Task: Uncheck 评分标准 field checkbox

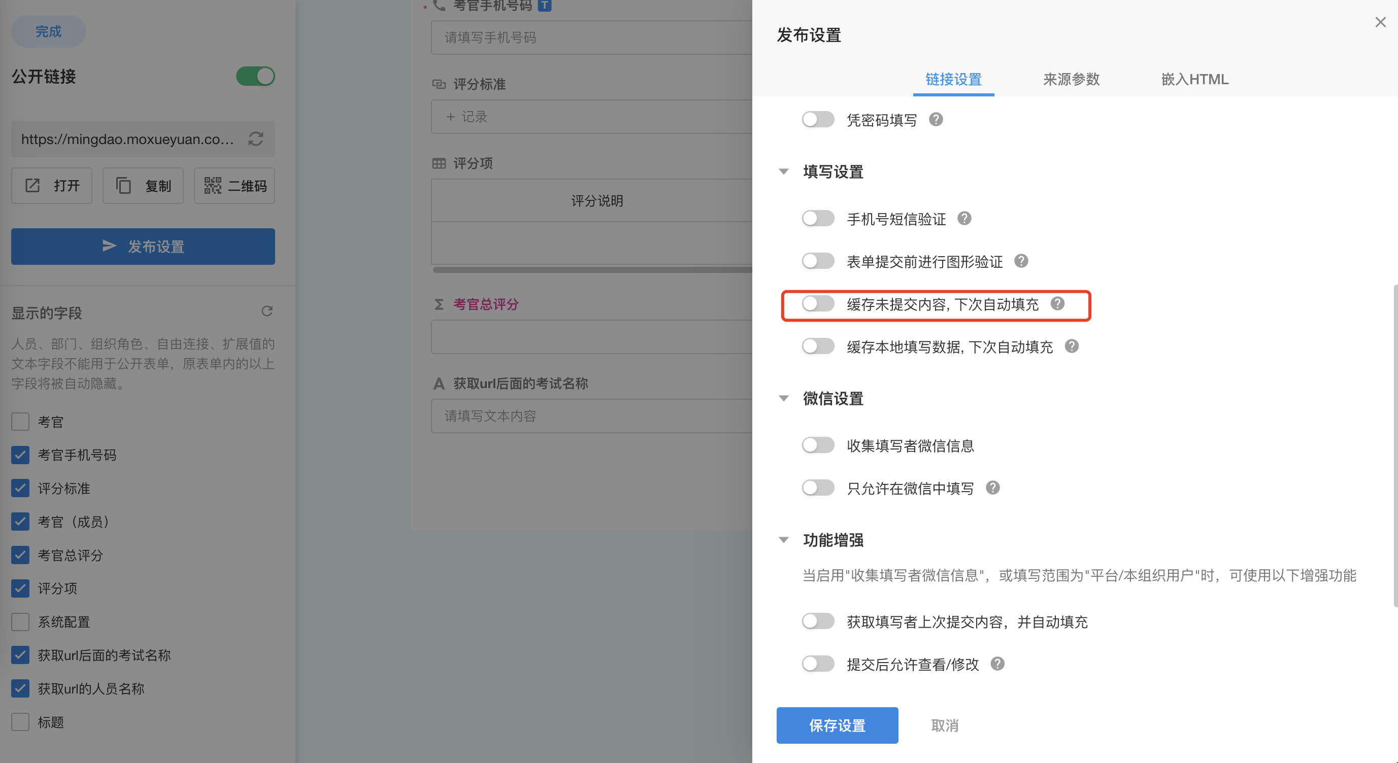Action: 21,488
